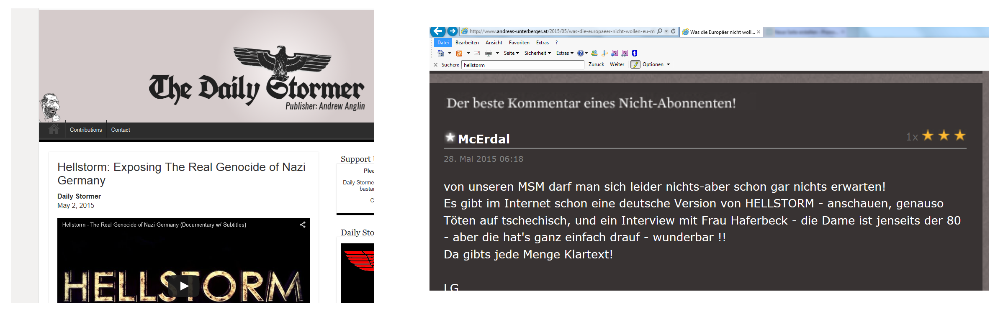Click the refresh icon in address bar
The image size is (1003, 309).
pos(673,31)
